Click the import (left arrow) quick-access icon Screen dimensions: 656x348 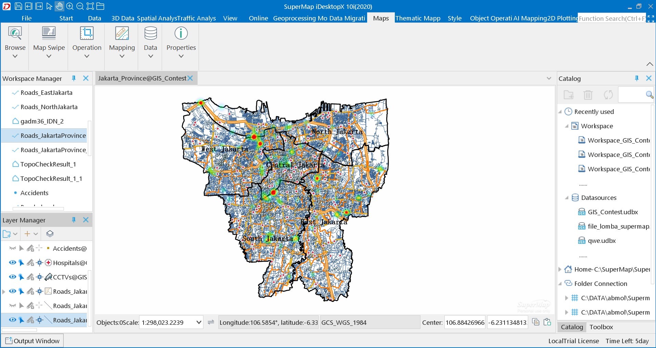29,6
